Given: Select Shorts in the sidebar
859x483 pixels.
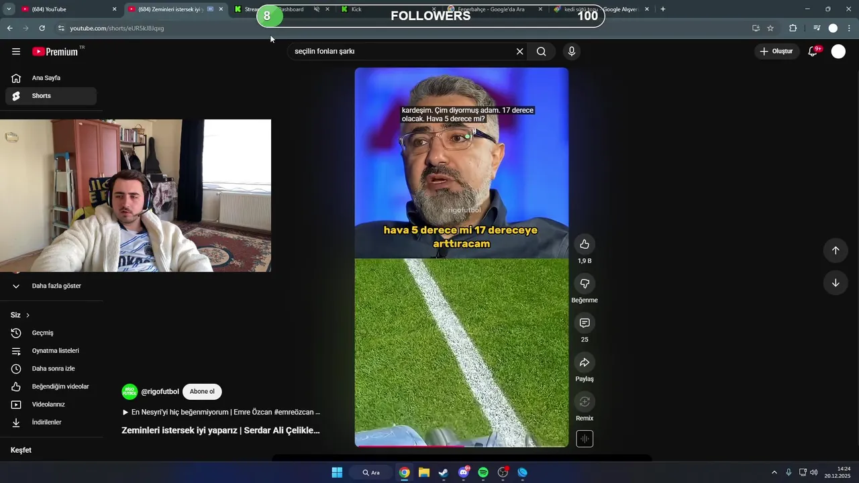Looking at the screenshot, I should [51, 96].
